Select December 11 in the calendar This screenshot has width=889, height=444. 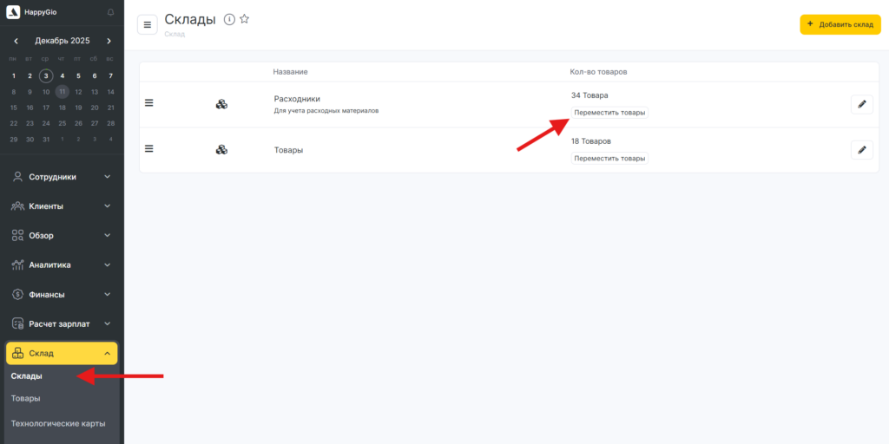pyautogui.click(x=63, y=91)
